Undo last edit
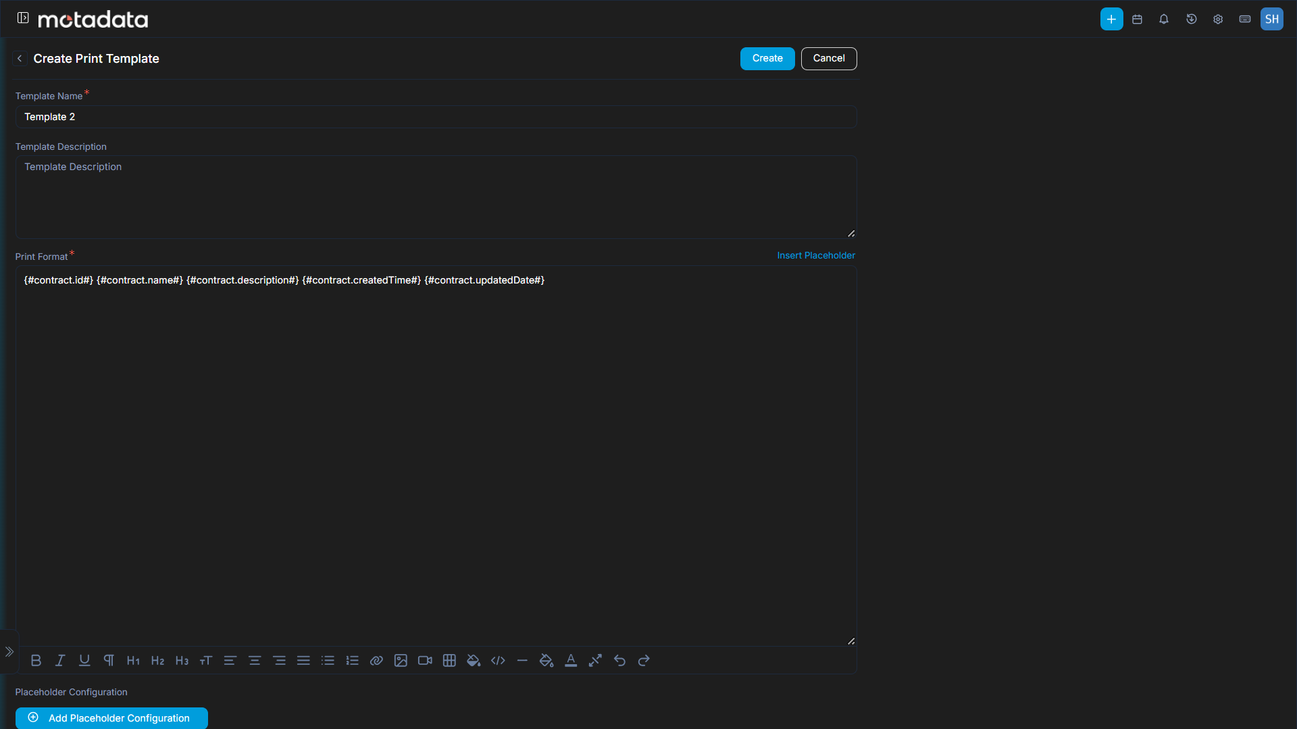This screenshot has height=729, width=1297. point(619,661)
